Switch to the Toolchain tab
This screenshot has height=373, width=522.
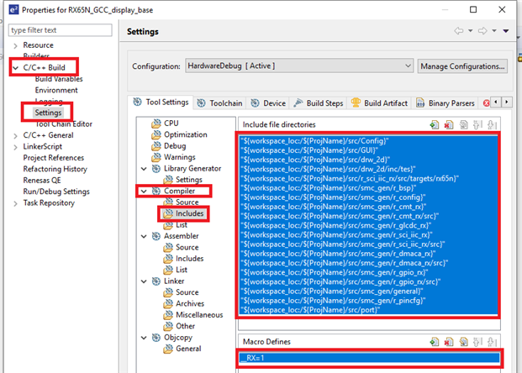220,103
